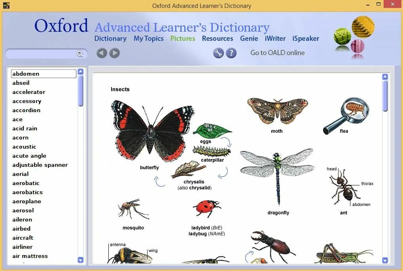The height and width of the screenshot is (271, 403).
Task: Open the iSpeaker tab
Action: 306,38
